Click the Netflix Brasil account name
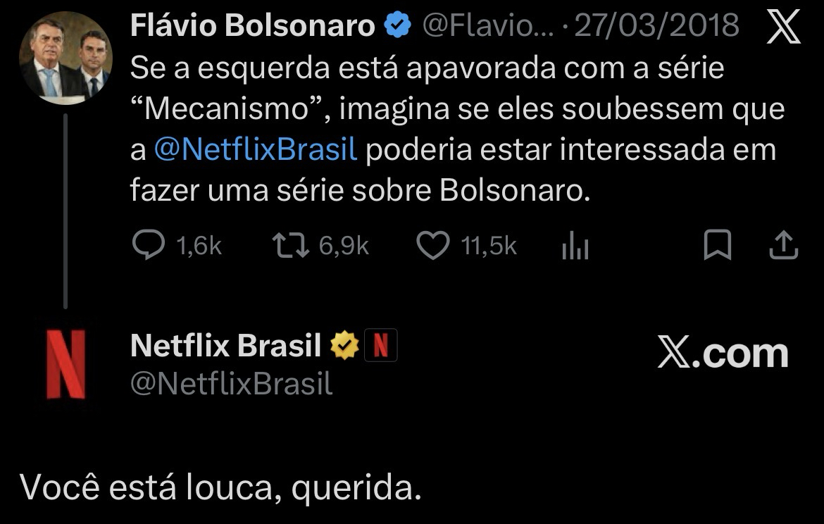This screenshot has height=524, width=824. point(225,346)
